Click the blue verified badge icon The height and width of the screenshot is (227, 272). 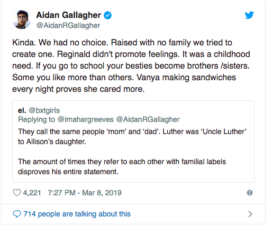(107, 15)
